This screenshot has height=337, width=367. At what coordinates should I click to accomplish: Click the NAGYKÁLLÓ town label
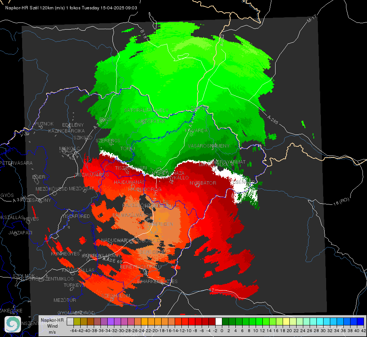pos(175,178)
